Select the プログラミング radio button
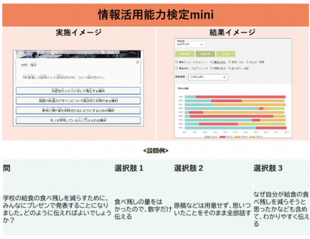310x239 pixels. click(177, 68)
